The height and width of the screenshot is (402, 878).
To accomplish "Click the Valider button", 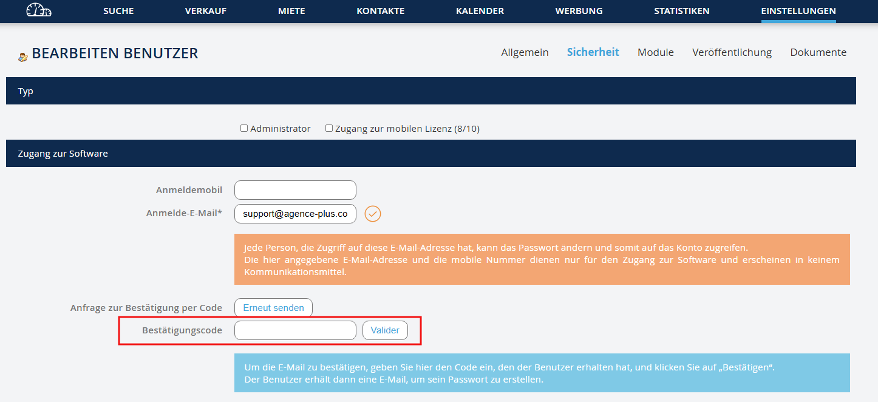I will pos(385,330).
